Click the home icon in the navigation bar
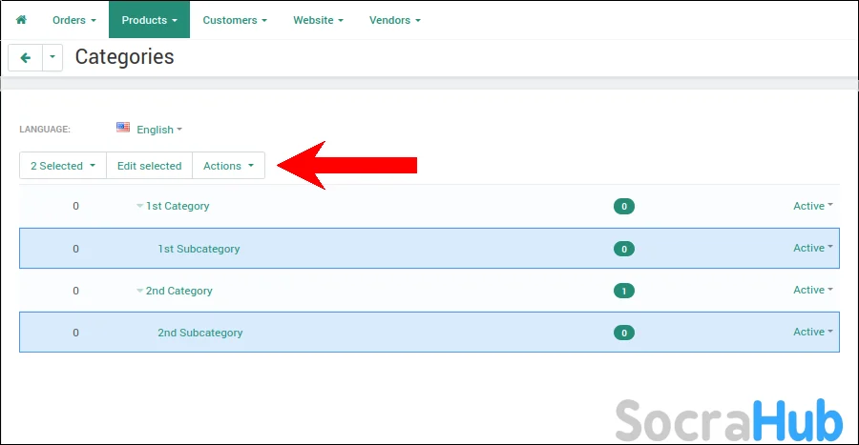 point(21,20)
